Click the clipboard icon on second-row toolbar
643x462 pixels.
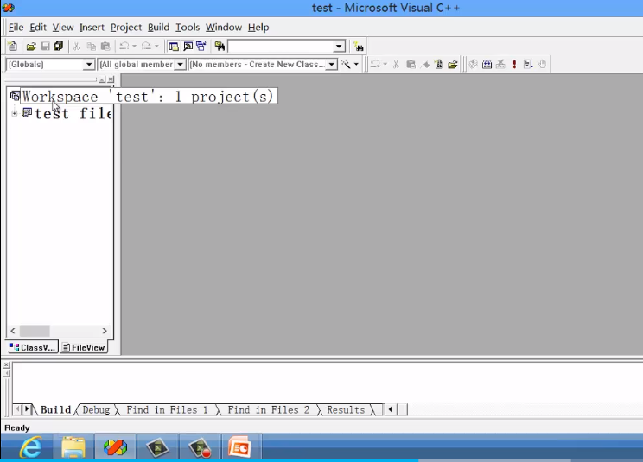[x=411, y=64]
